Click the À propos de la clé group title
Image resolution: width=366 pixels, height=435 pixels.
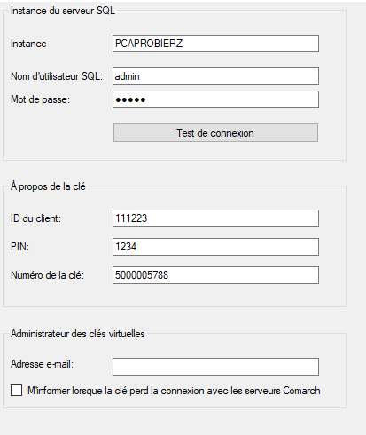pos(48,186)
